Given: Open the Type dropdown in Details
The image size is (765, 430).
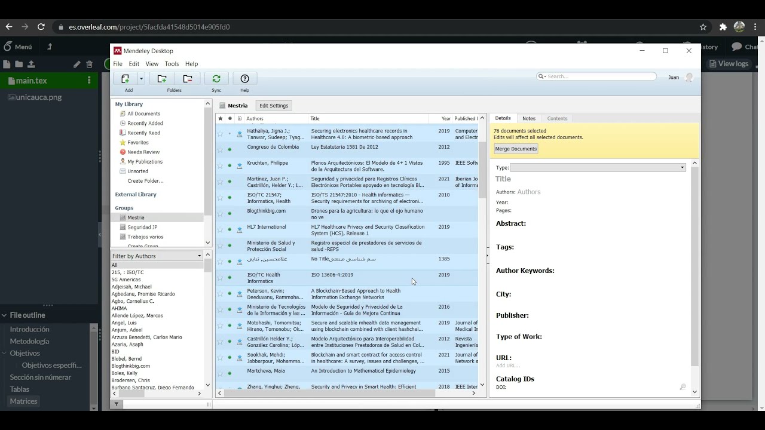Looking at the screenshot, I should click(598, 168).
